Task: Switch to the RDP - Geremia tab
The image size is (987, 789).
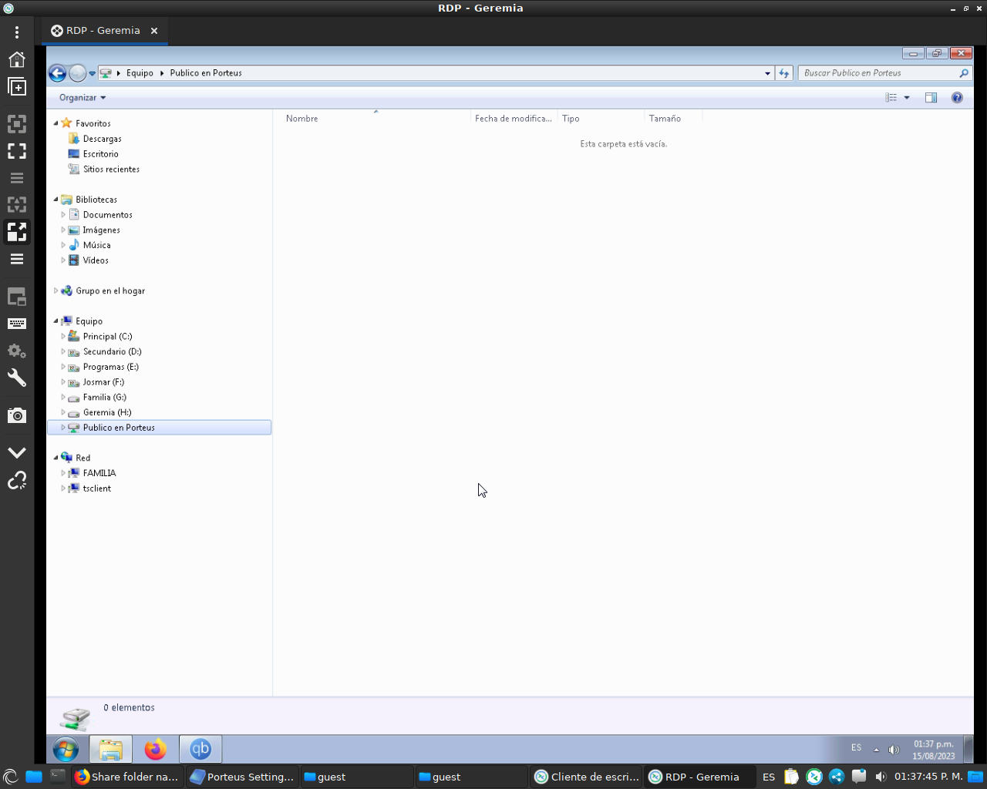Action: (x=103, y=31)
